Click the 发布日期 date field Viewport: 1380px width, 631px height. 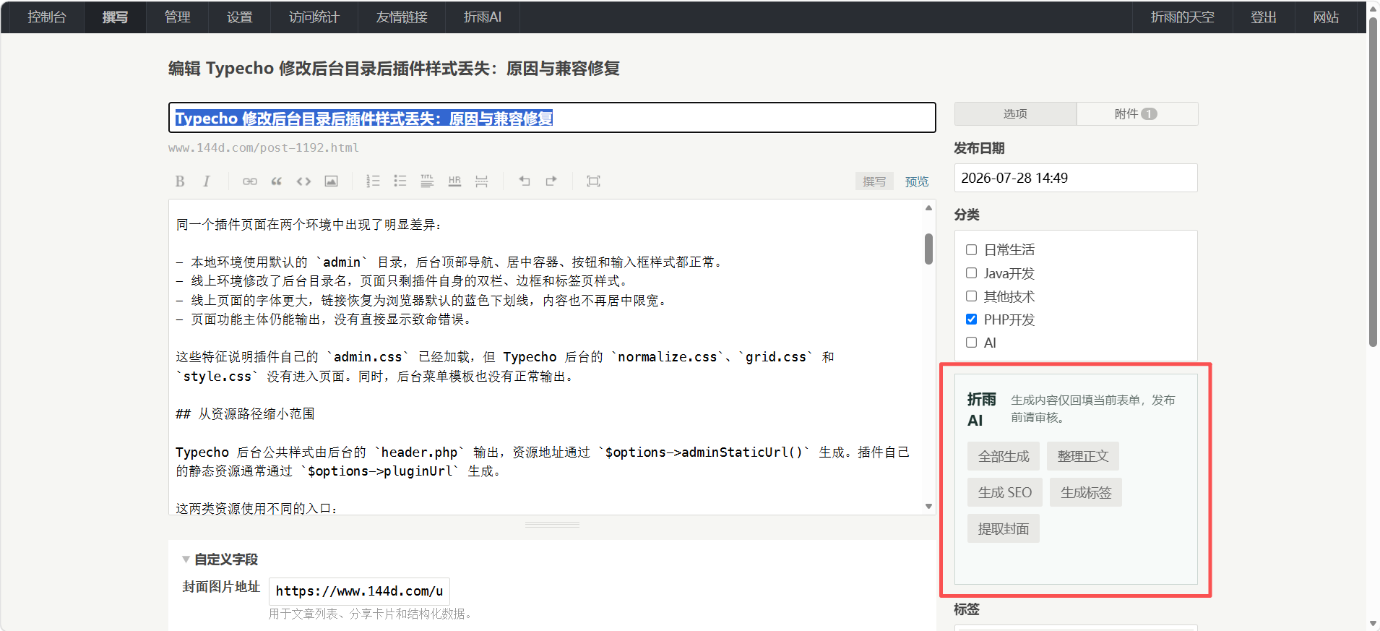[x=1076, y=178]
